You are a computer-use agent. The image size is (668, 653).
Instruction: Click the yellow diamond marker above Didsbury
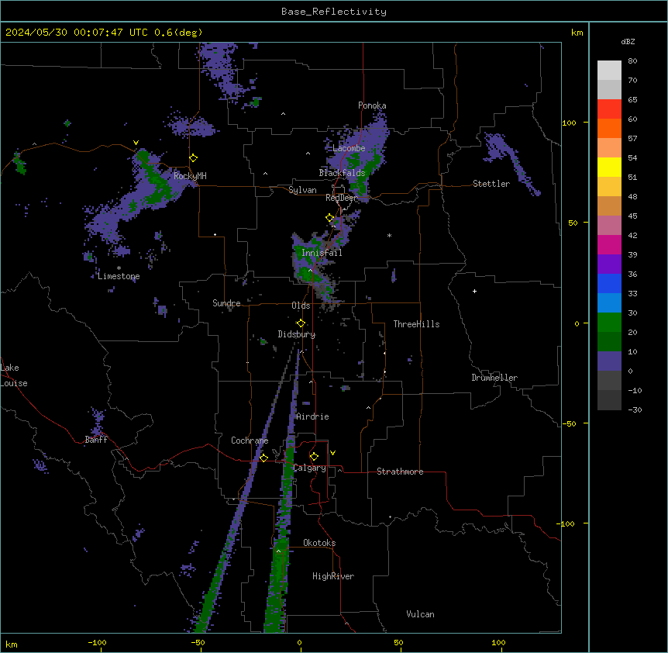click(x=301, y=323)
